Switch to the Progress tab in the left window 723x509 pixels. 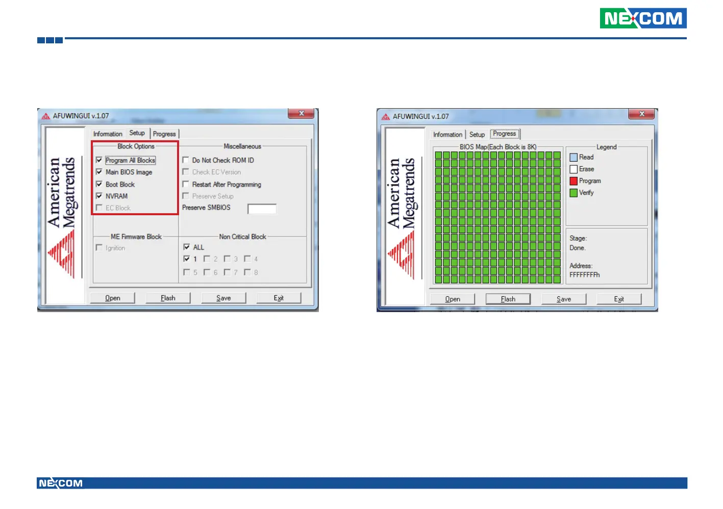point(164,134)
